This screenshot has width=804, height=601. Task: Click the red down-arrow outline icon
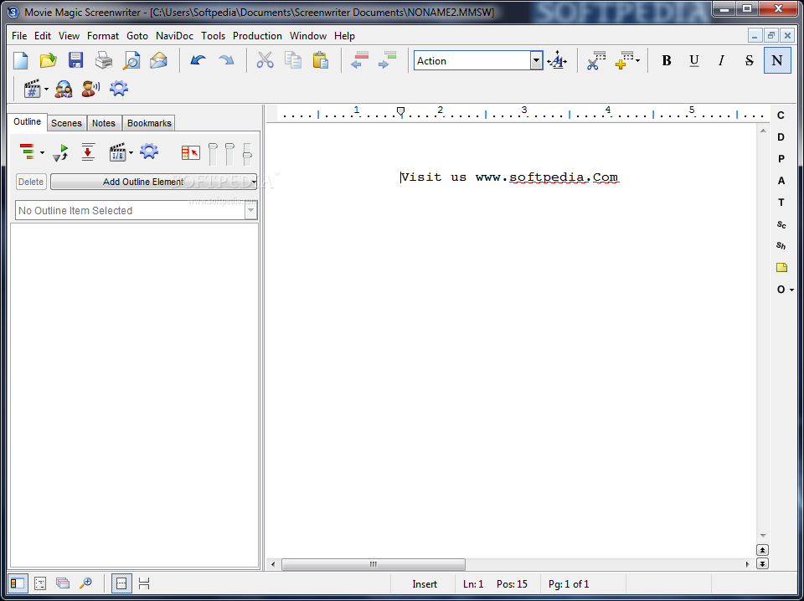88,152
